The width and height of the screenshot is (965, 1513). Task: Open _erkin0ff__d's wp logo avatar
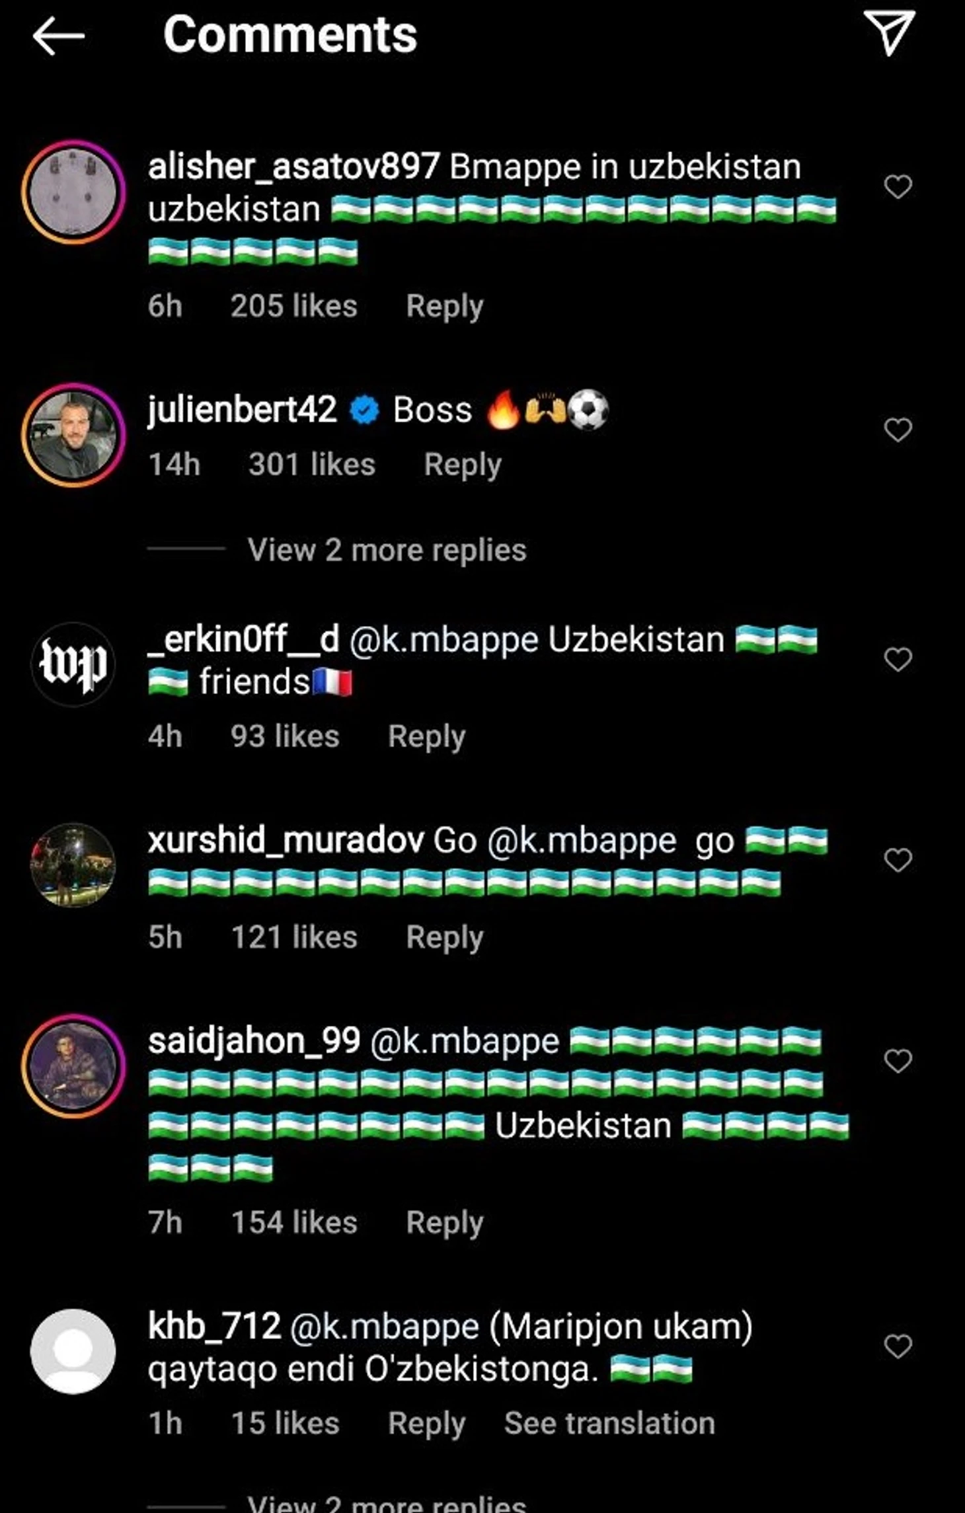click(x=73, y=664)
